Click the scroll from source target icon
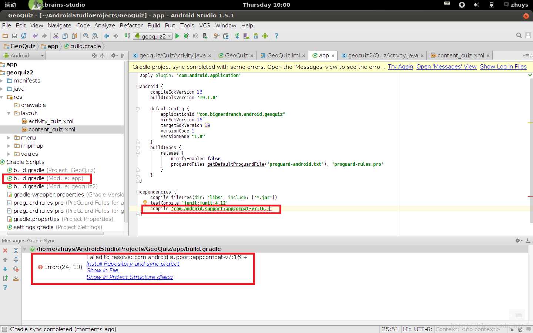Screen dimensions: 533x333 pos(94,55)
